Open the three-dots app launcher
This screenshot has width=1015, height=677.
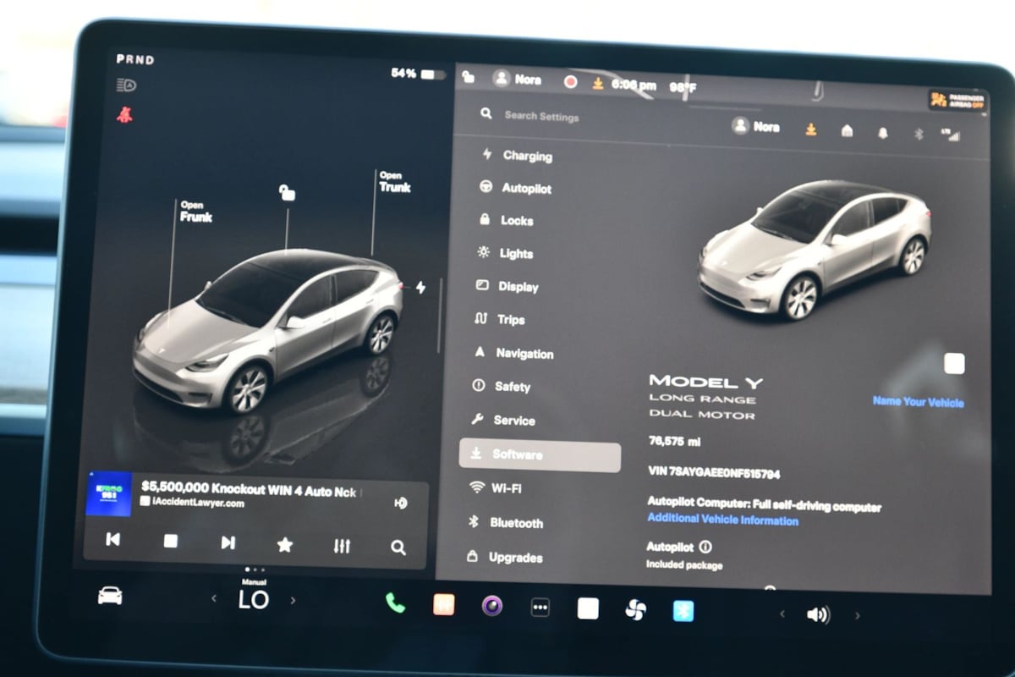click(x=540, y=607)
